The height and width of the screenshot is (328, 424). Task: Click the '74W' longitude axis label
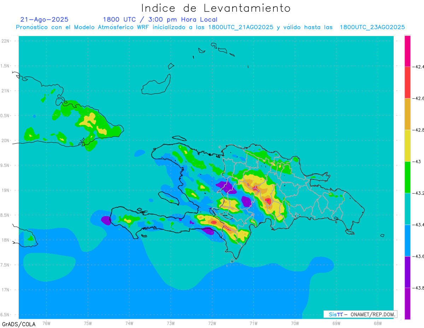coord(129,323)
